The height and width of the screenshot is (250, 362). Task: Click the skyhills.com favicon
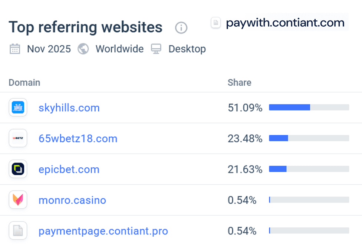click(x=18, y=108)
